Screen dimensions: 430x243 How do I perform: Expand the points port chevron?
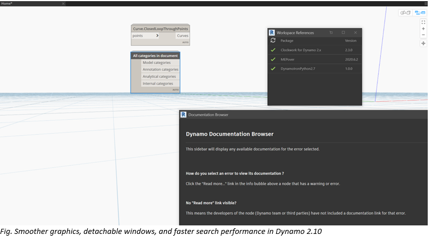click(x=157, y=36)
